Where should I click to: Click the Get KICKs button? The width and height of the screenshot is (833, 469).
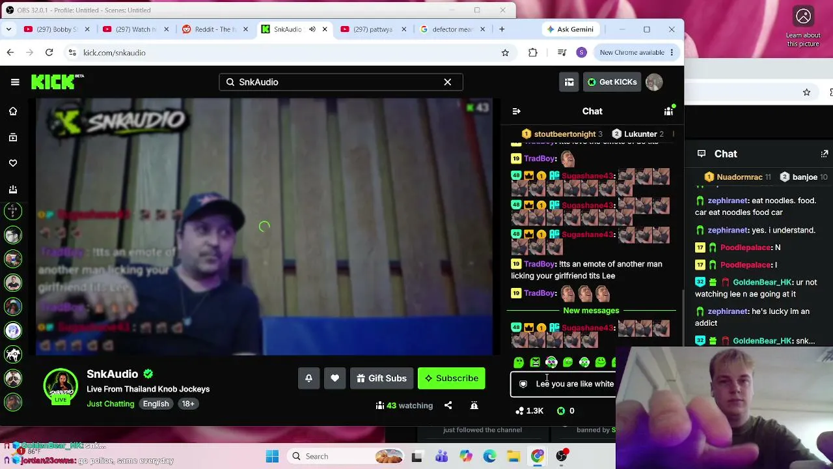point(612,82)
